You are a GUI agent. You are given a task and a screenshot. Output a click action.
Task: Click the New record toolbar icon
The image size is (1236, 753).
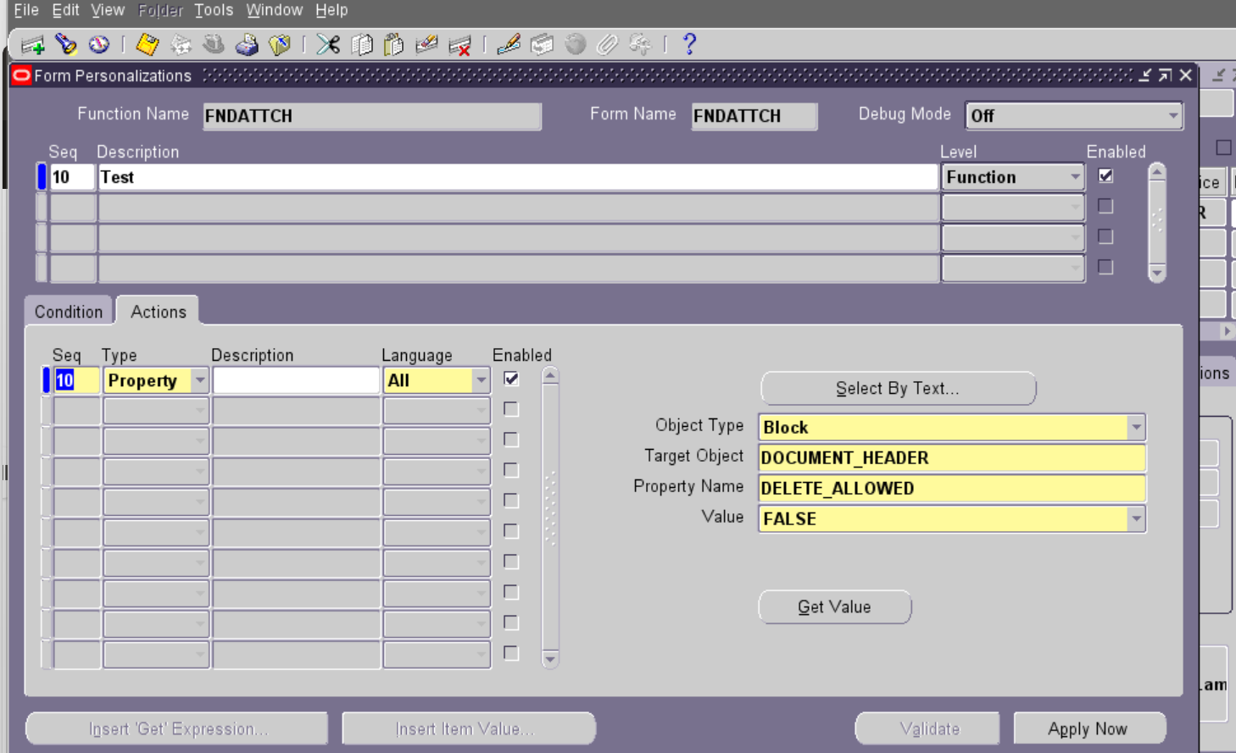(33, 45)
